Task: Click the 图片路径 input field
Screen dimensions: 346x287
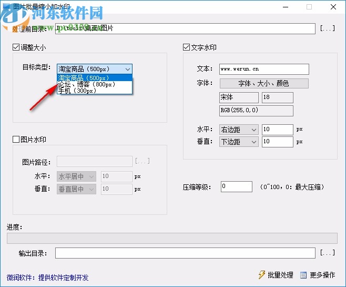Action: coord(95,161)
